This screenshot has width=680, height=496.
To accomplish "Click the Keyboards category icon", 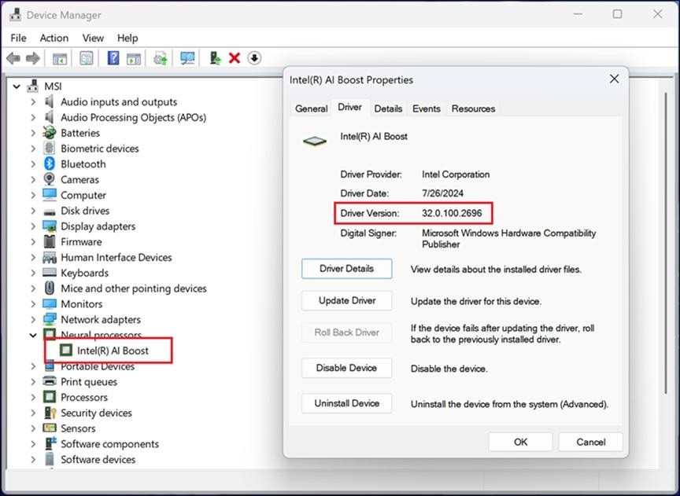I will 50,273.
